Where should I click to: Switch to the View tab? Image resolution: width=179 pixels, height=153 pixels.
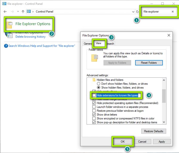point(98,43)
